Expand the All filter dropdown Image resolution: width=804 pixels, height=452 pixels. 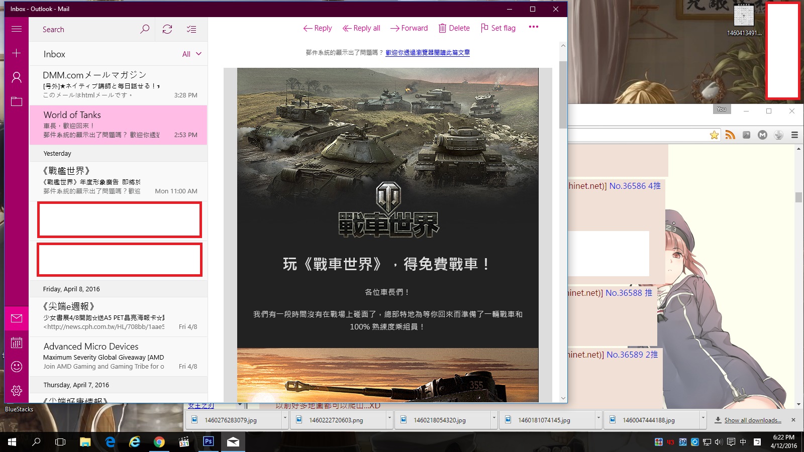pyautogui.click(x=192, y=54)
